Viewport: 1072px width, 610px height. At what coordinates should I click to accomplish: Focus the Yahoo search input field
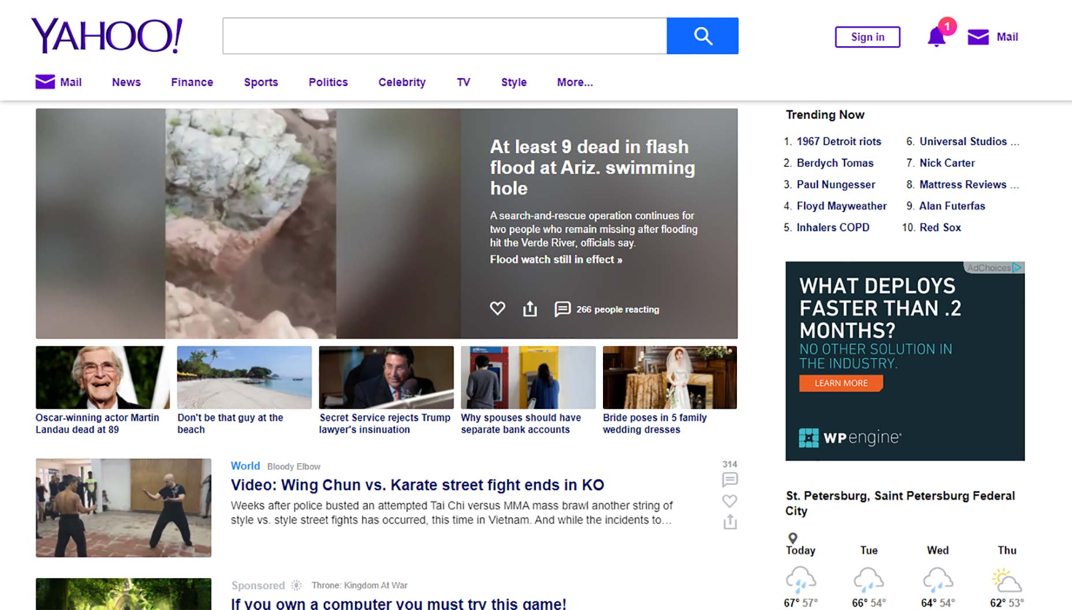click(445, 36)
